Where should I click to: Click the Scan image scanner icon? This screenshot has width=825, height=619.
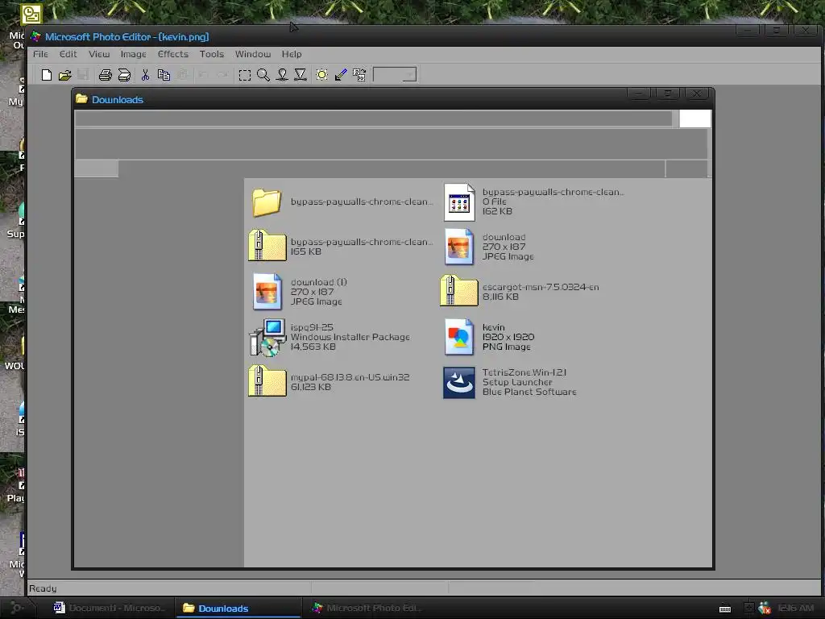[x=124, y=75]
